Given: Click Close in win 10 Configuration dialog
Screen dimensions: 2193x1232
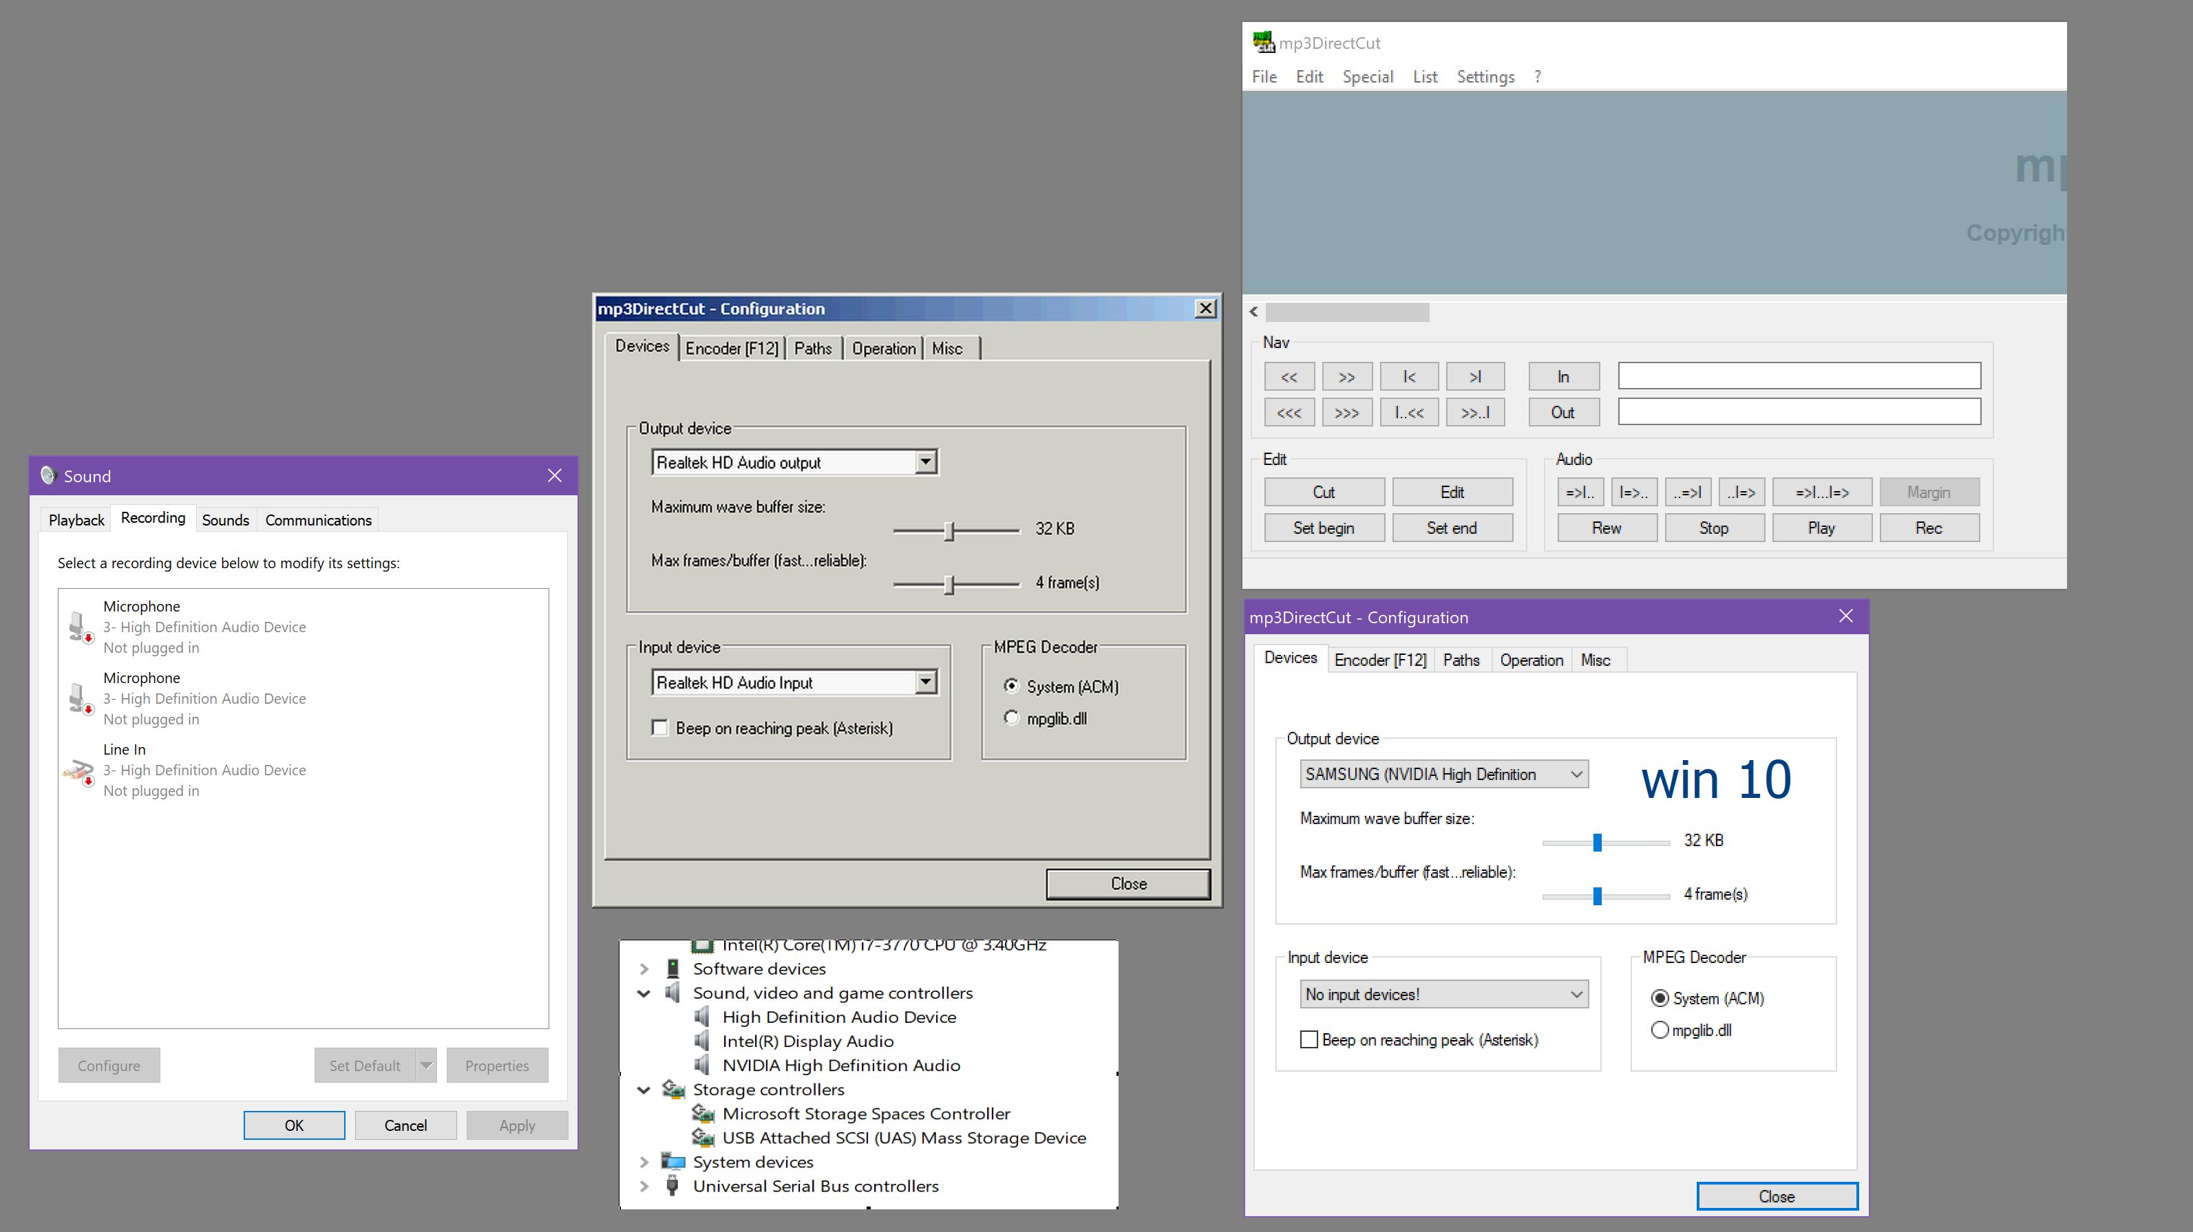Looking at the screenshot, I should pos(1777,1196).
